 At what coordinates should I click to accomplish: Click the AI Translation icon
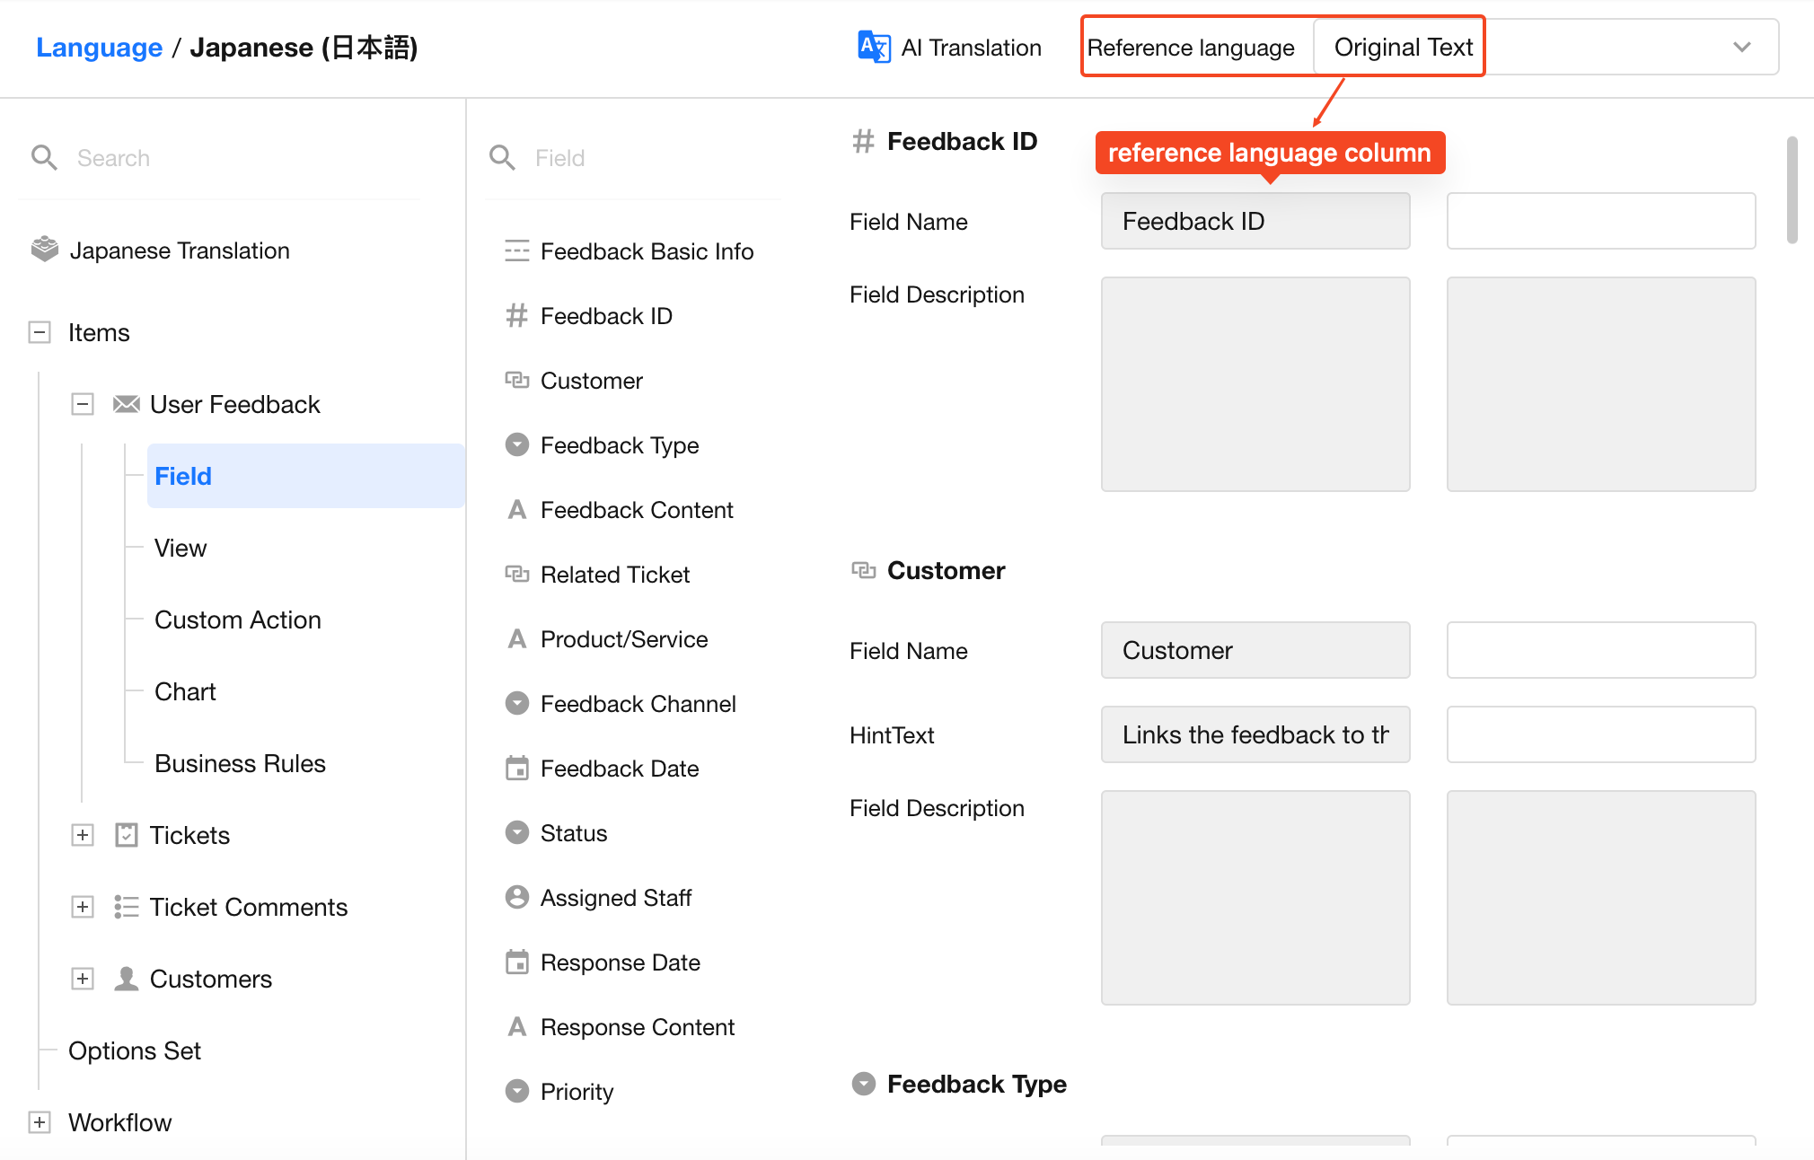coord(873,47)
